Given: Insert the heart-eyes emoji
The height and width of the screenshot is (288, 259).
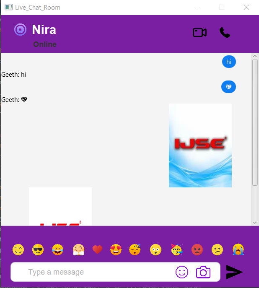Looking at the screenshot, I should pos(116,249).
